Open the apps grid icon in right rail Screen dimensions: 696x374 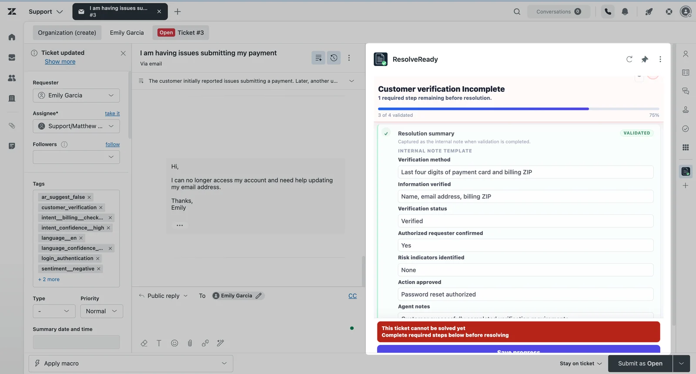pyautogui.click(x=686, y=147)
